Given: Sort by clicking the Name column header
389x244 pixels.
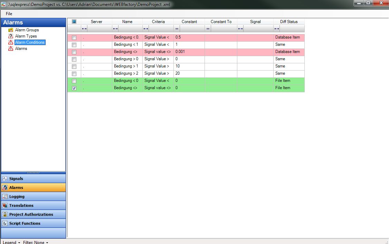Looking at the screenshot, I should 127,21.
